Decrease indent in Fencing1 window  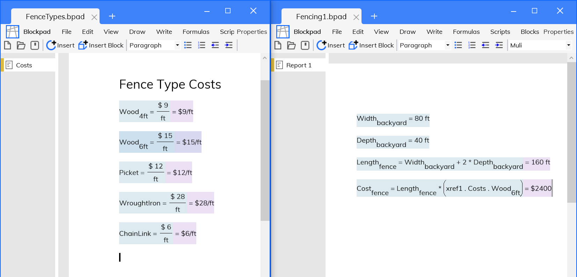click(485, 45)
